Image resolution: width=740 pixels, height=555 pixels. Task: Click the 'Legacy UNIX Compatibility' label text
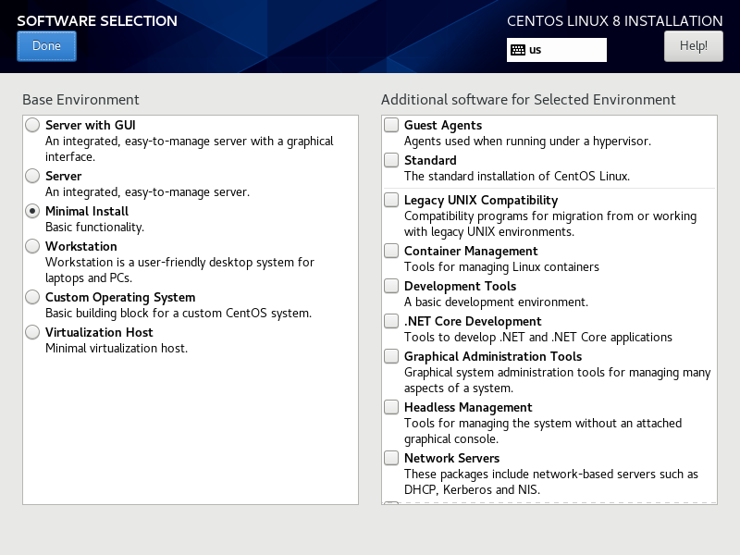tap(481, 200)
